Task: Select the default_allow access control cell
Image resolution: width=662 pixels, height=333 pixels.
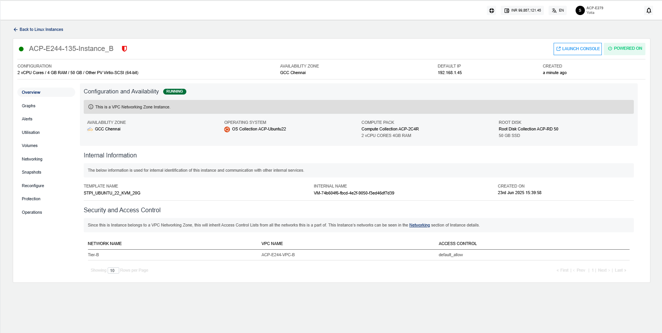Action: pyautogui.click(x=451, y=255)
